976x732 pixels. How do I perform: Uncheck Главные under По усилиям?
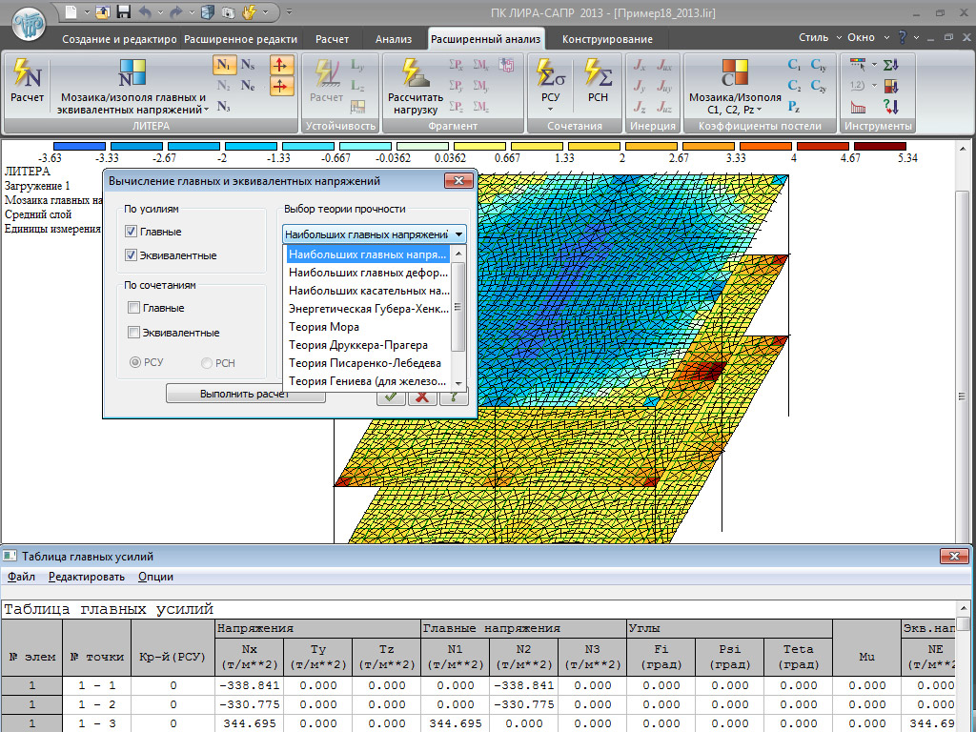pyautogui.click(x=132, y=232)
